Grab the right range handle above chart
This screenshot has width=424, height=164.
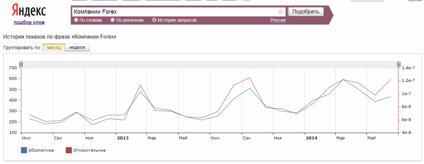coord(399,65)
